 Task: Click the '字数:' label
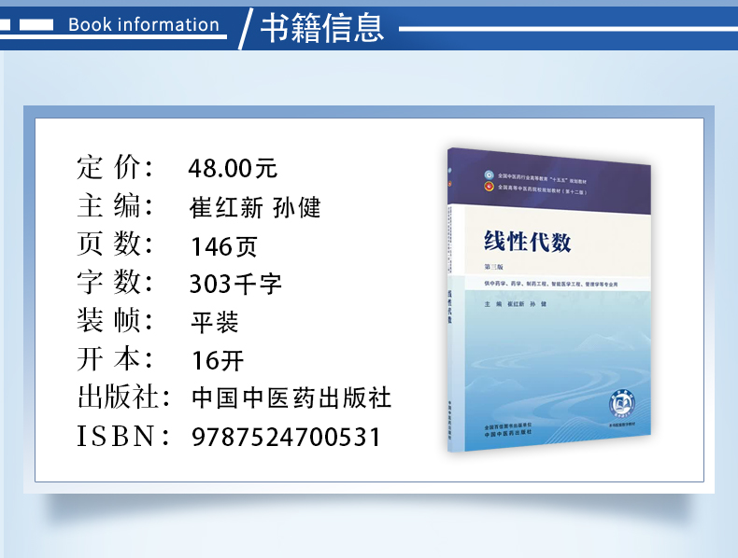[115, 283]
